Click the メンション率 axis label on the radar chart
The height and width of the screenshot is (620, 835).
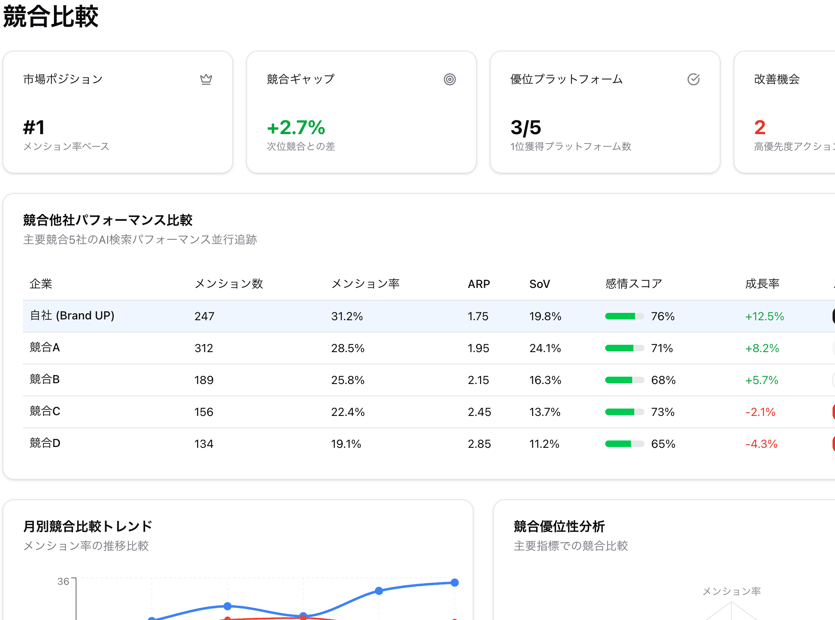click(733, 591)
